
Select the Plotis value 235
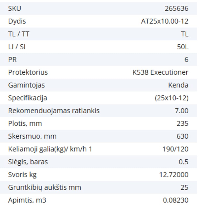tap(182, 124)
